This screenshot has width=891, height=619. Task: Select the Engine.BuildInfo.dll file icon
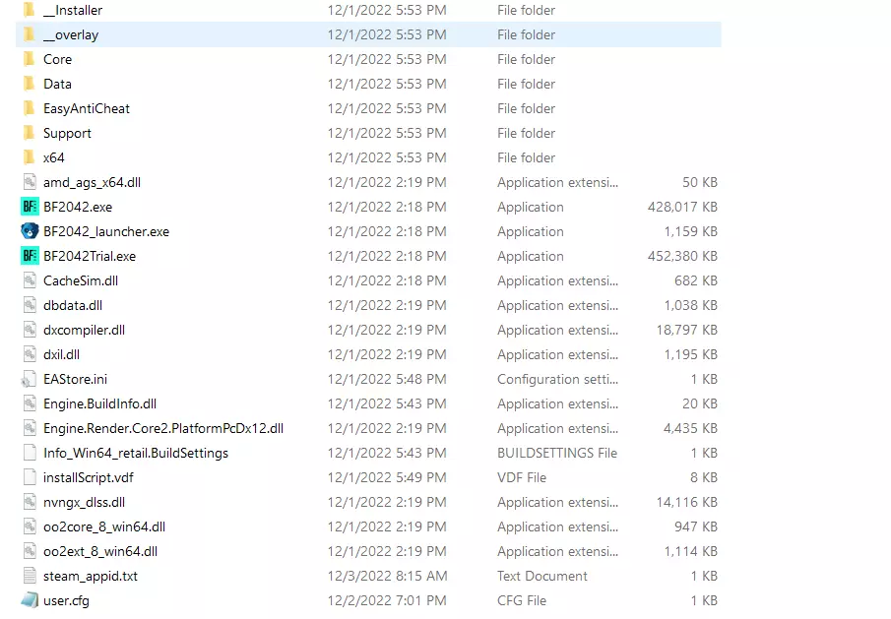point(30,403)
